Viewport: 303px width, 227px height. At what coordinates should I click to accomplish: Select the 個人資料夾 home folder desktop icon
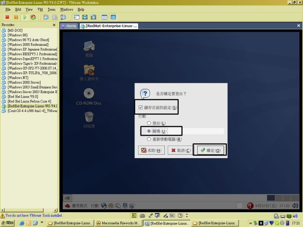click(89, 73)
